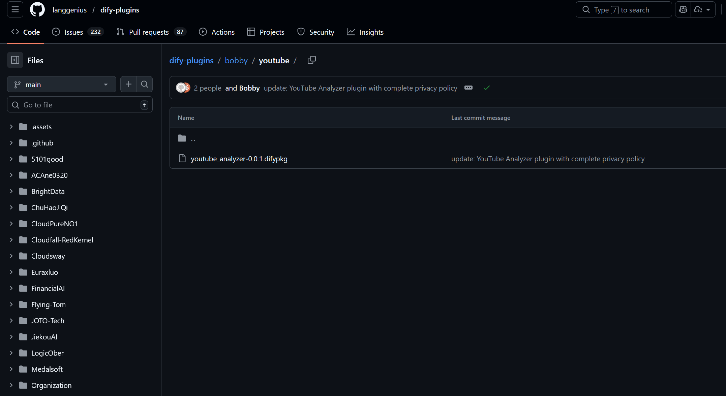Expand the FinancialAI folder chevron
The image size is (726, 396).
(x=11, y=288)
